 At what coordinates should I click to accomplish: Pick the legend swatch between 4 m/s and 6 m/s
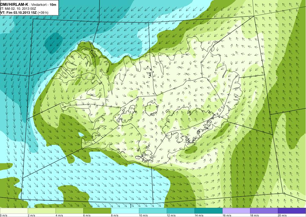coord(69,211)
